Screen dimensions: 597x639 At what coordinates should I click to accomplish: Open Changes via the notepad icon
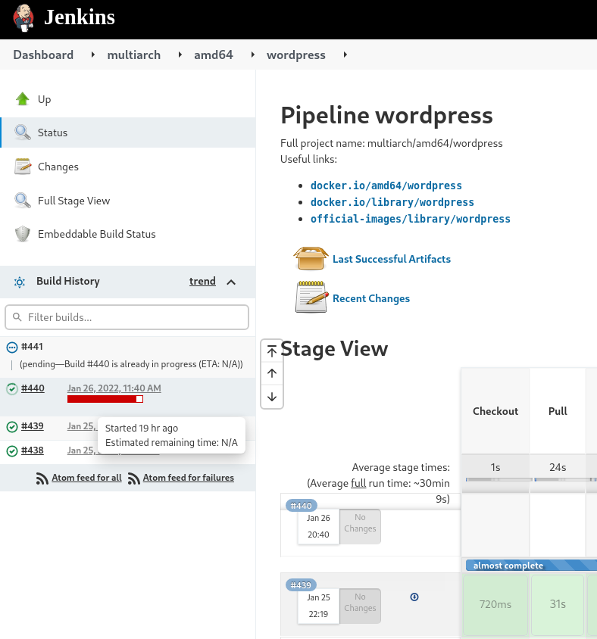click(x=23, y=167)
